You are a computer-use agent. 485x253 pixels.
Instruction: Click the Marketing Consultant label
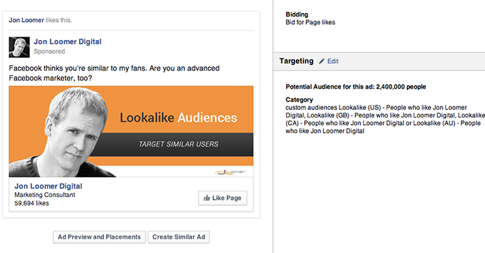click(x=45, y=195)
